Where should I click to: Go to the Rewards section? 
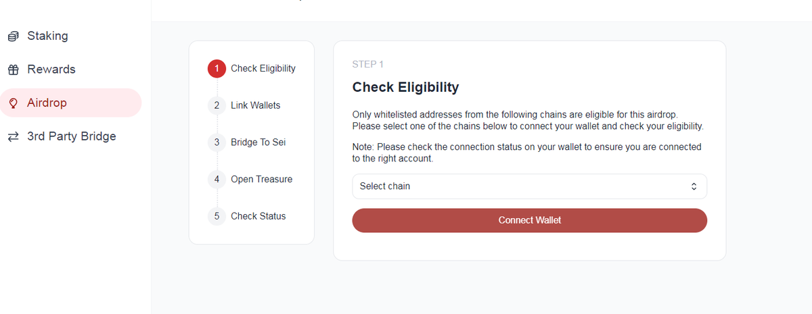71,70
